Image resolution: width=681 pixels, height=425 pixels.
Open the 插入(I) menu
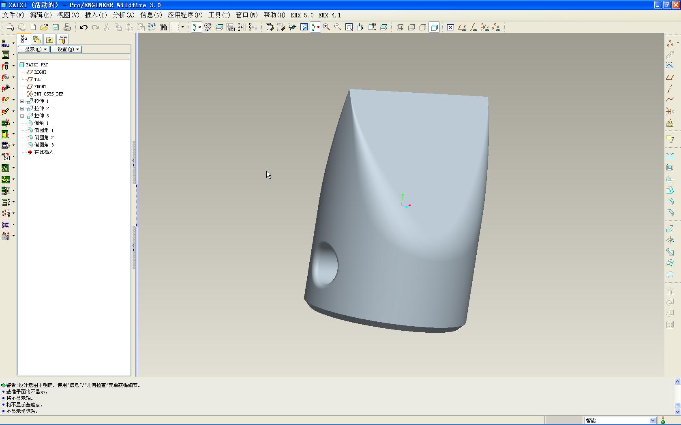tap(96, 15)
